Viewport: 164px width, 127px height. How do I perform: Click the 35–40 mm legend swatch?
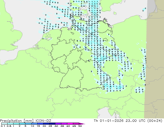[64, 124]
